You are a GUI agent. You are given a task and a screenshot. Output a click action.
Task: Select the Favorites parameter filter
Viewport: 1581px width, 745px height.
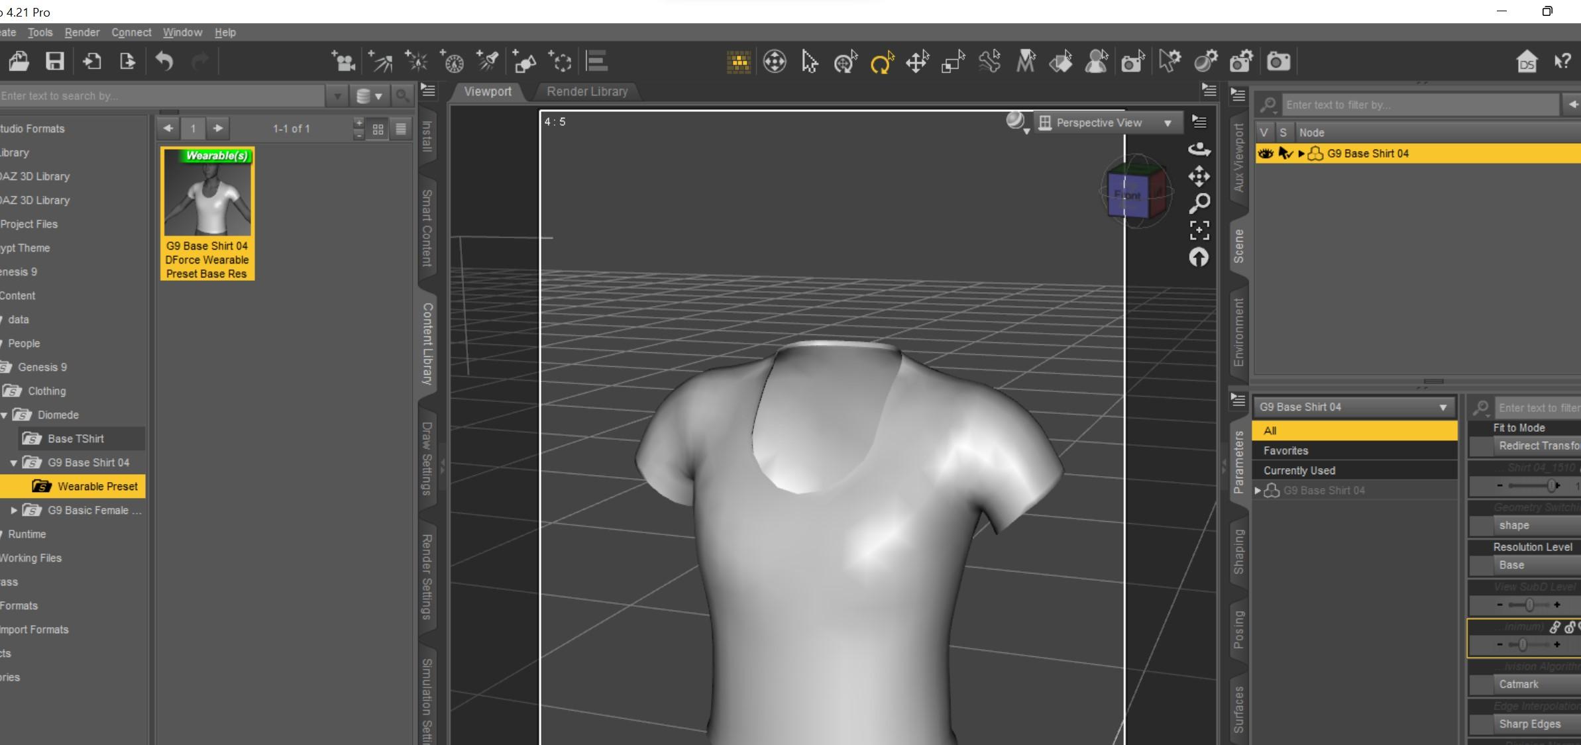coord(1285,450)
